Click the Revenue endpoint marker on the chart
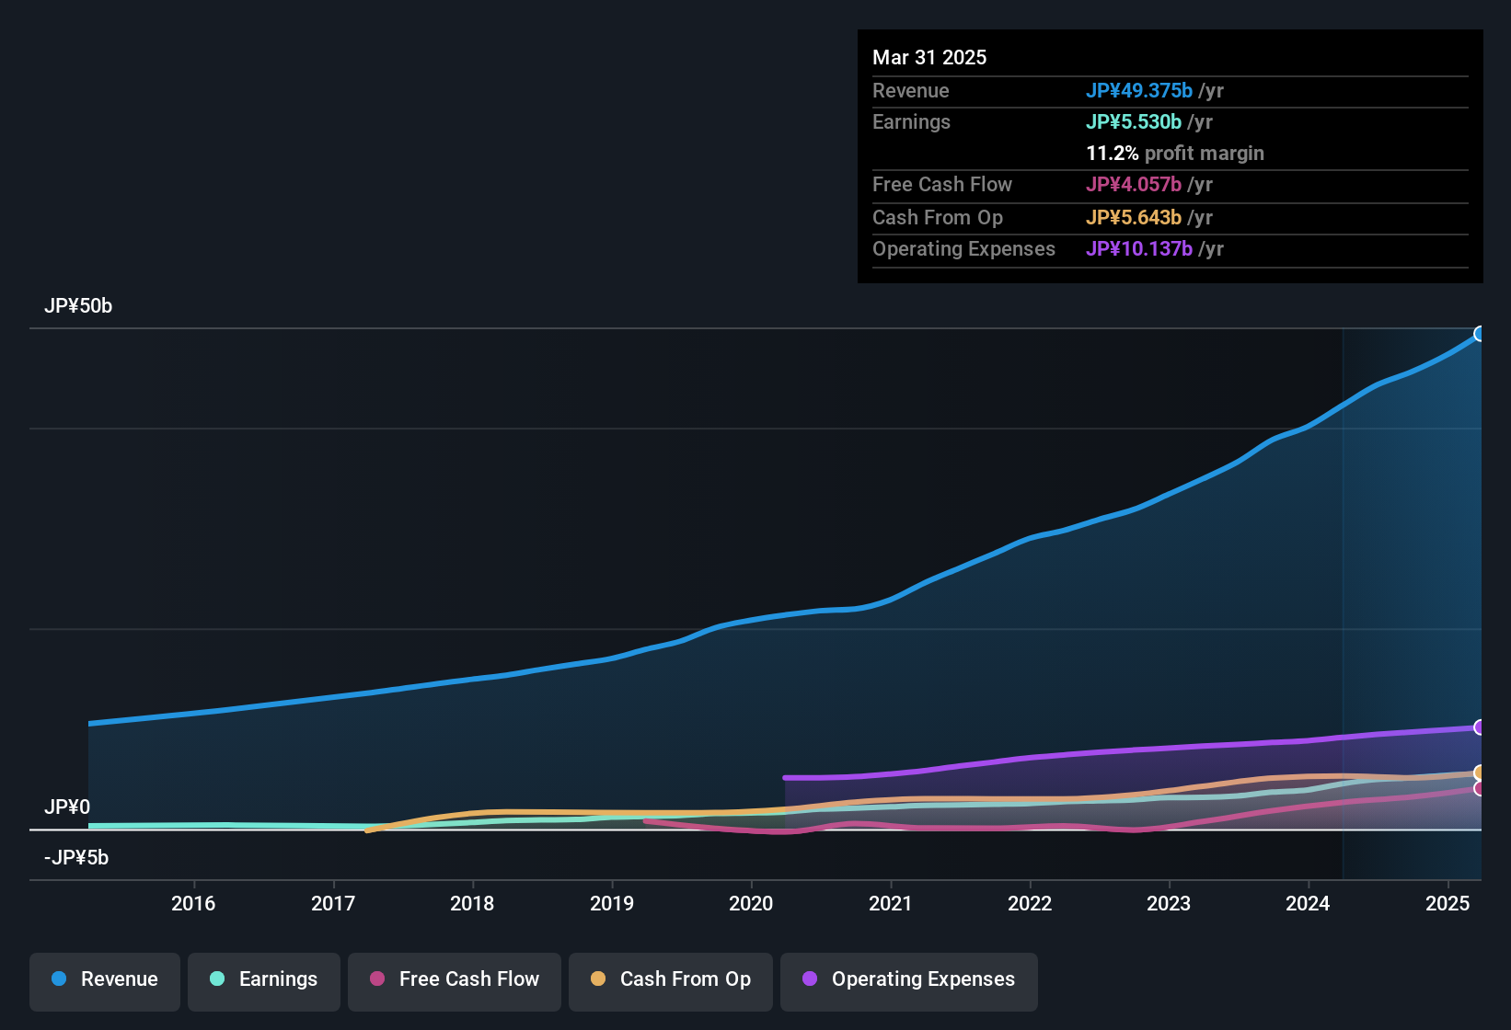This screenshot has height=1030, width=1511. click(1480, 333)
